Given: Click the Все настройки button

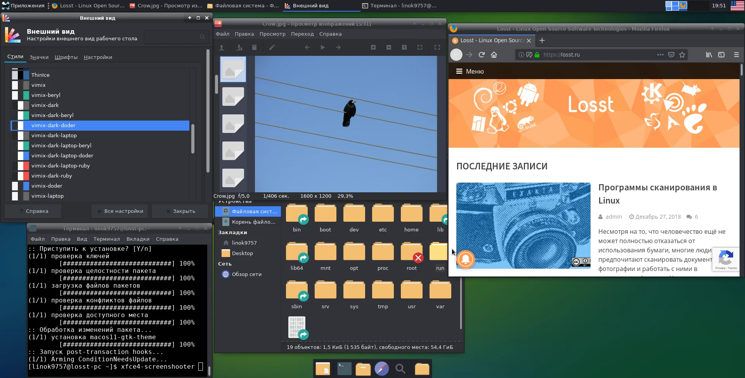Looking at the screenshot, I should pos(120,211).
